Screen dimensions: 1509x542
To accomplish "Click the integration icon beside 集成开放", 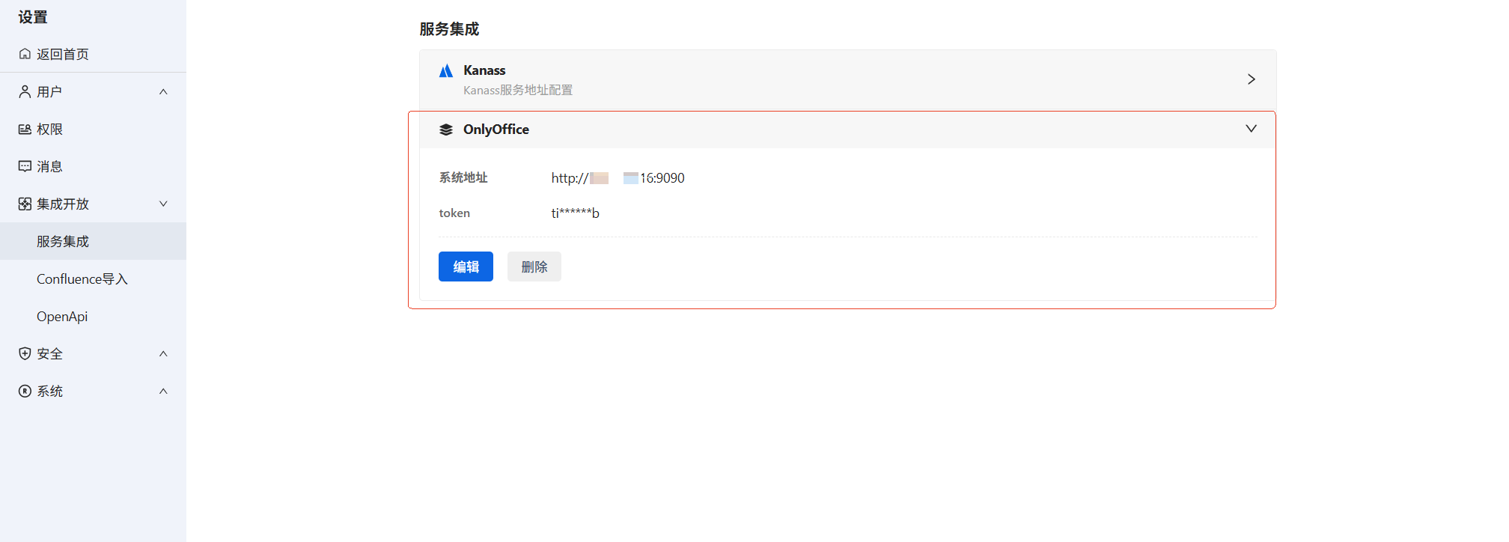I will pyautogui.click(x=25, y=204).
